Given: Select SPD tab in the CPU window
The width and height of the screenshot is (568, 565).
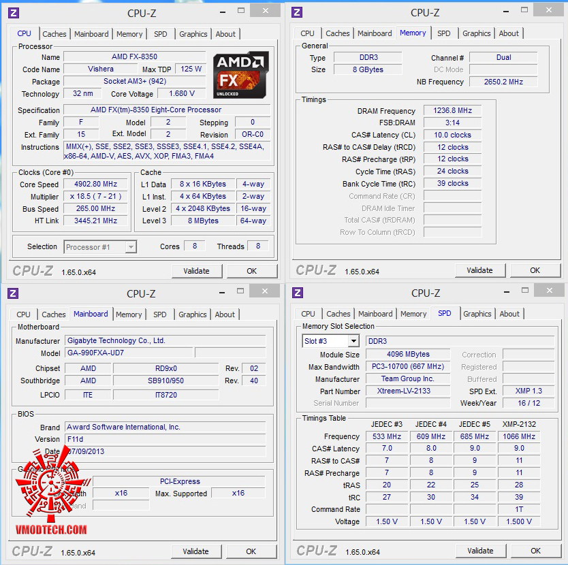Looking at the screenshot, I should click(161, 34).
